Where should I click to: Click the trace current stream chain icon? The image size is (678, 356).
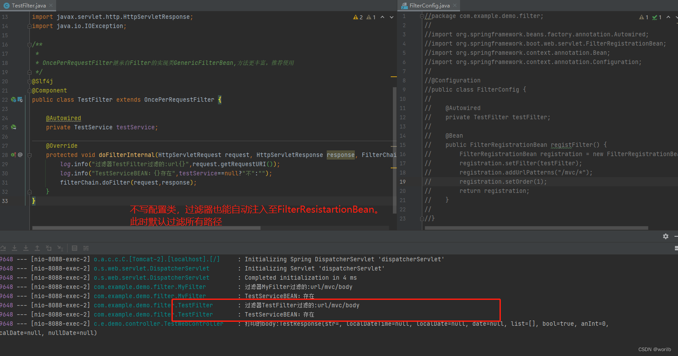tap(86, 248)
